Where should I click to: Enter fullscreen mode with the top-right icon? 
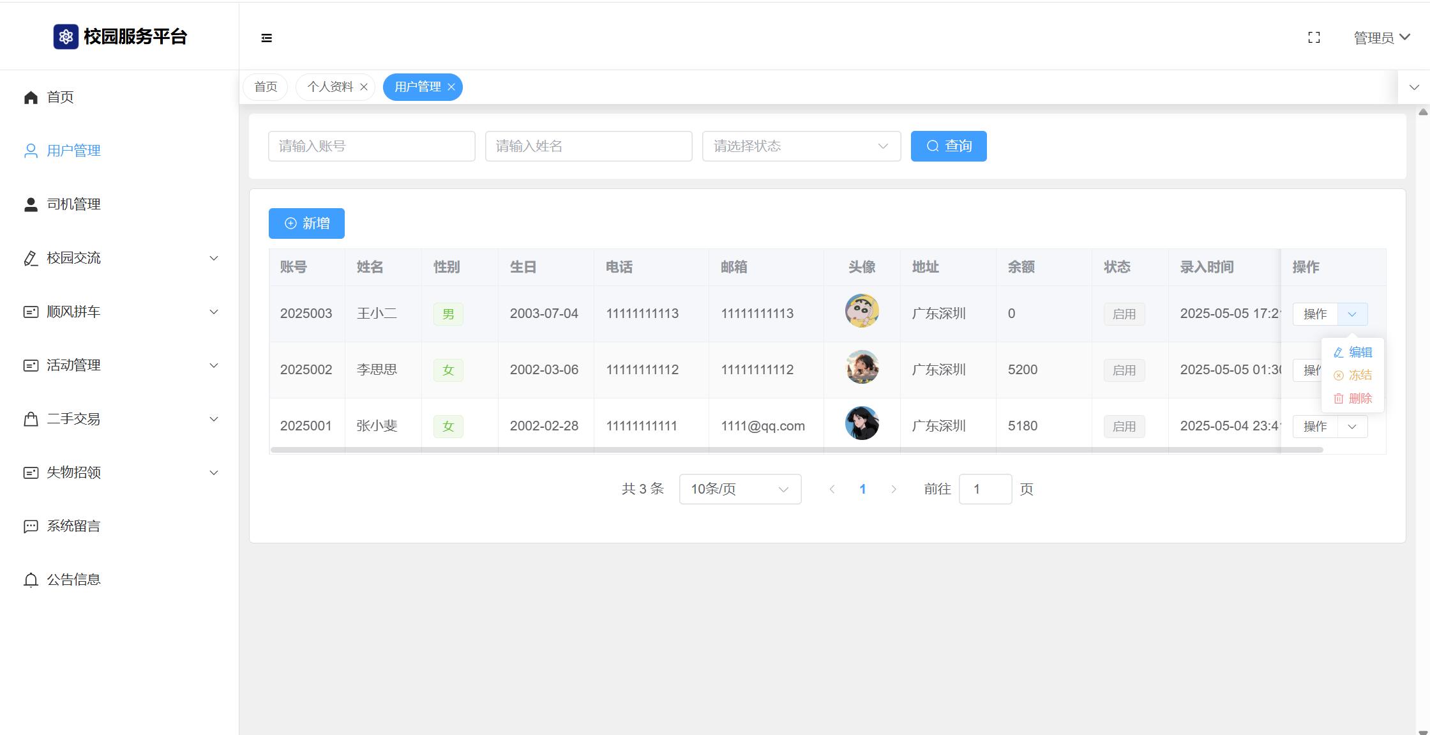1314,38
